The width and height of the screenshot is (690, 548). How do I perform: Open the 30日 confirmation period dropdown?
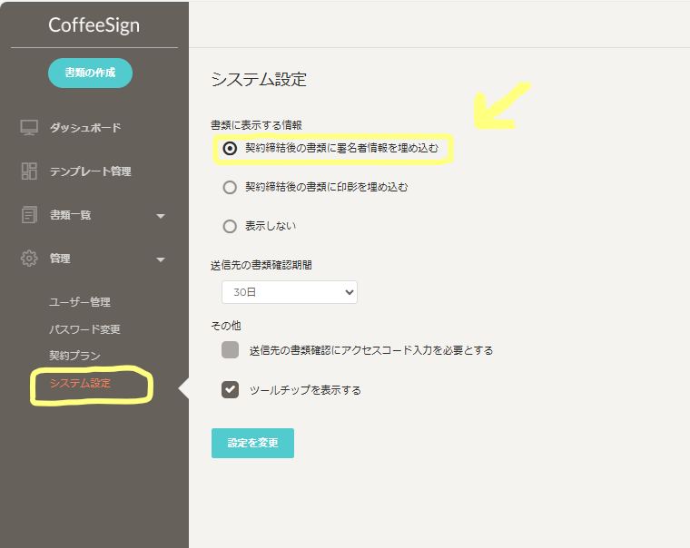click(x=289, y=292)
